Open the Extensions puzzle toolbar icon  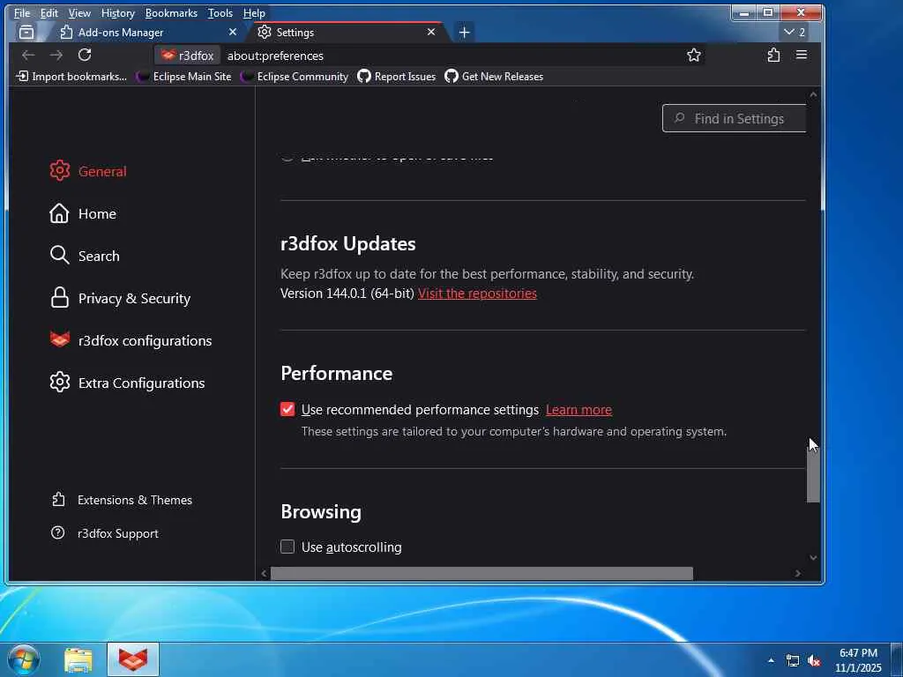click(x=773, y=56)
